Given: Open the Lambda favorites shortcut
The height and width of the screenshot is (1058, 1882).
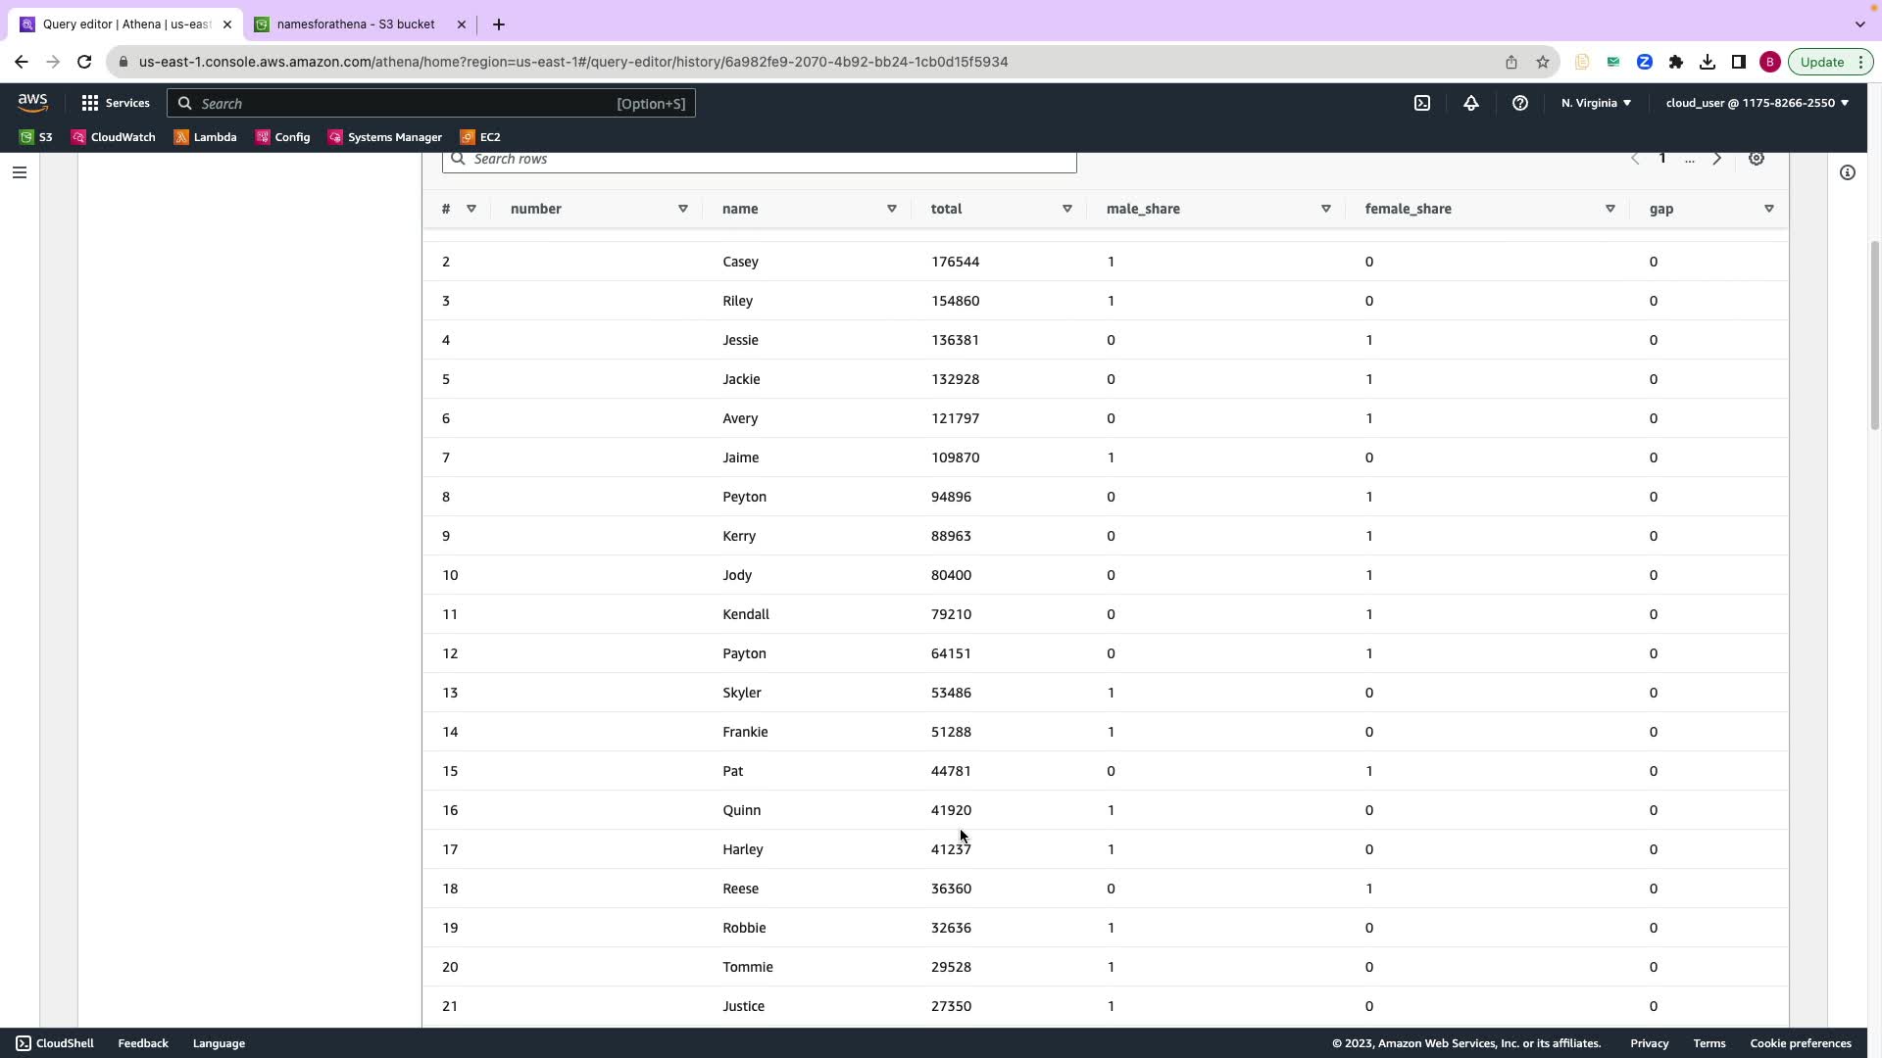Looking at the screenshot, I should click(x=206, y=137).
